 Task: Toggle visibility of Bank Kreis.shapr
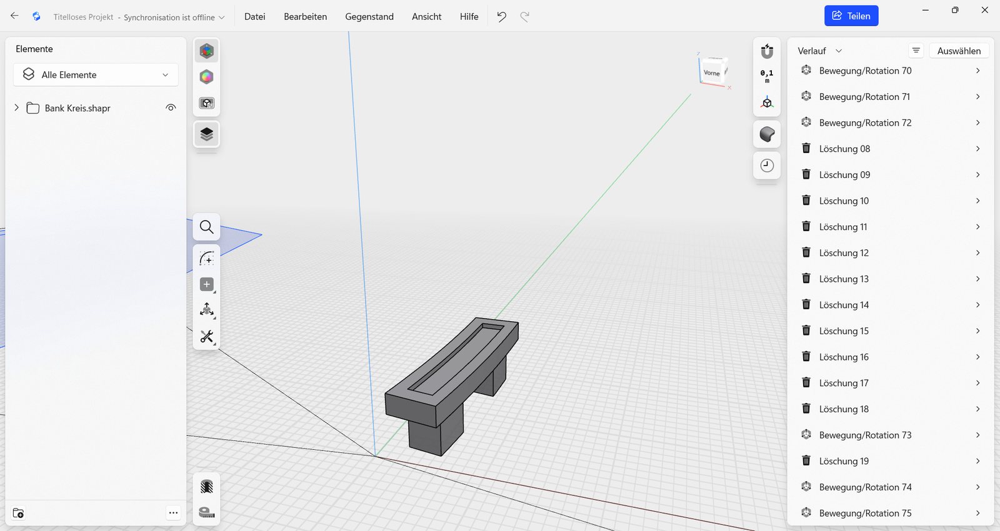click(x=171, y=107)
